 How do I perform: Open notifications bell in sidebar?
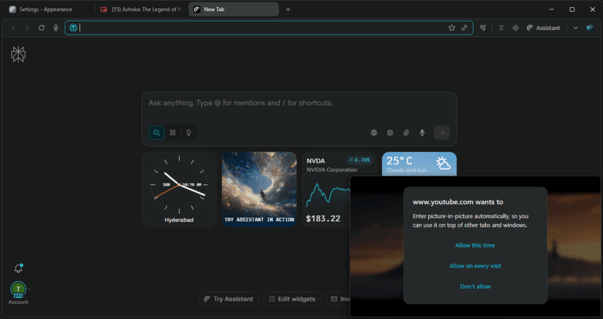click(18, 268)
